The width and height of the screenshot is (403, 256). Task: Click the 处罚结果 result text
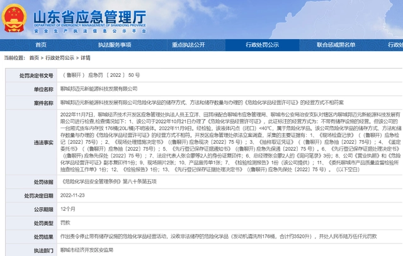219,236
